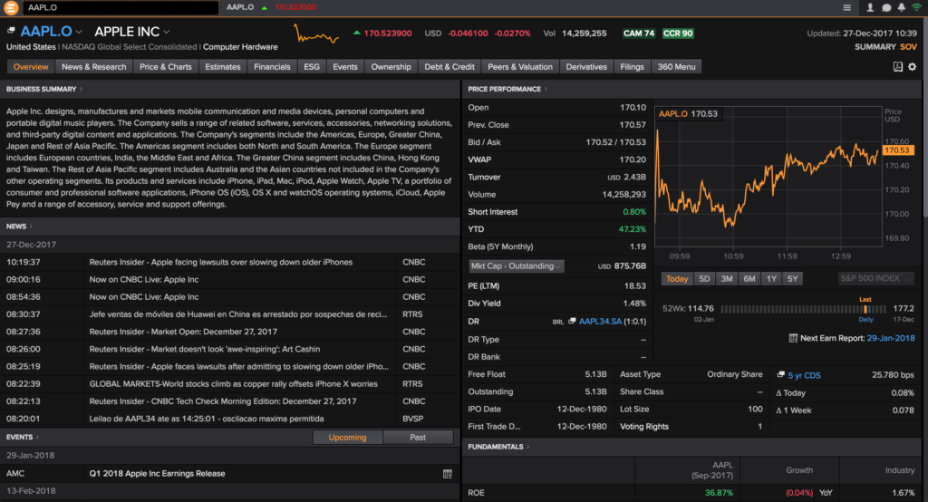Click the hamburger menu icon in top bar

click(847, 7)
